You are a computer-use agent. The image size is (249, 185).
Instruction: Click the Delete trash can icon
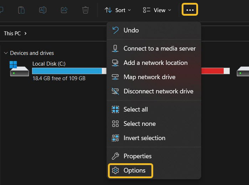(x=85, y=10)
